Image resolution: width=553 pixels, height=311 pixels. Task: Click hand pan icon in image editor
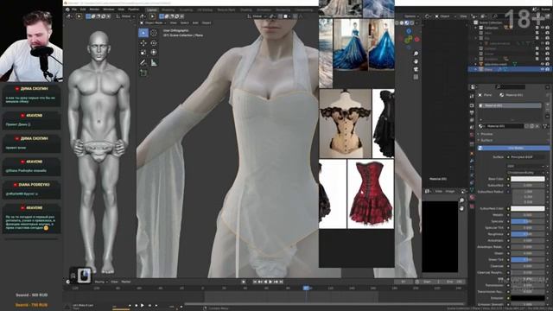pos(462,208)
